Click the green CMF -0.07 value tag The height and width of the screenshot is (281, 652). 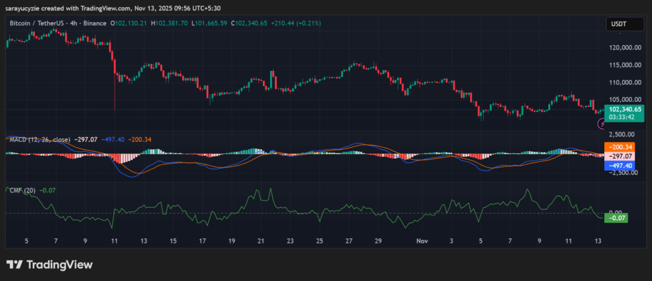click(x=616, y=218)
